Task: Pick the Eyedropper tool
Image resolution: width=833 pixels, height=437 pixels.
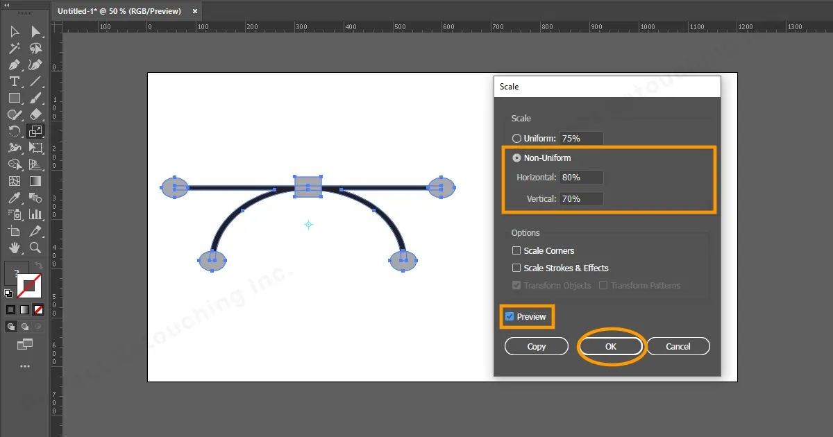Action: tap(14, 198)
